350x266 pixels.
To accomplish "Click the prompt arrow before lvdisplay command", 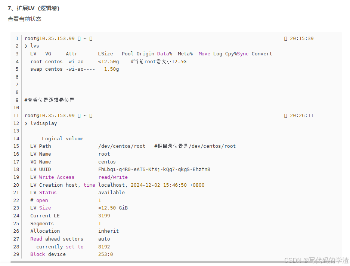I will point(26,123).
